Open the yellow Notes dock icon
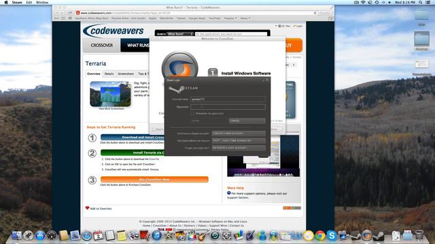 click(x=122, y=236)
